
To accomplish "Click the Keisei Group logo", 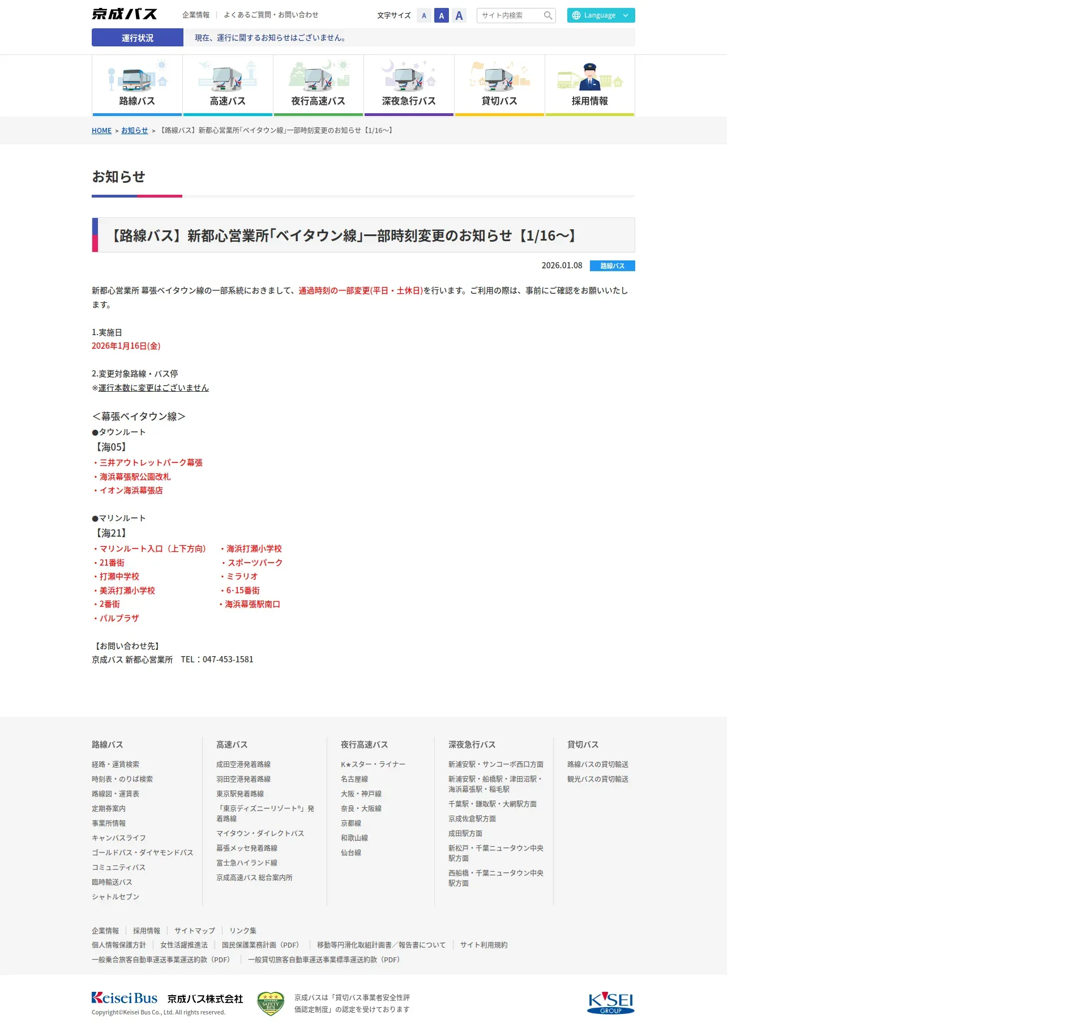I will coord(610,1003).
